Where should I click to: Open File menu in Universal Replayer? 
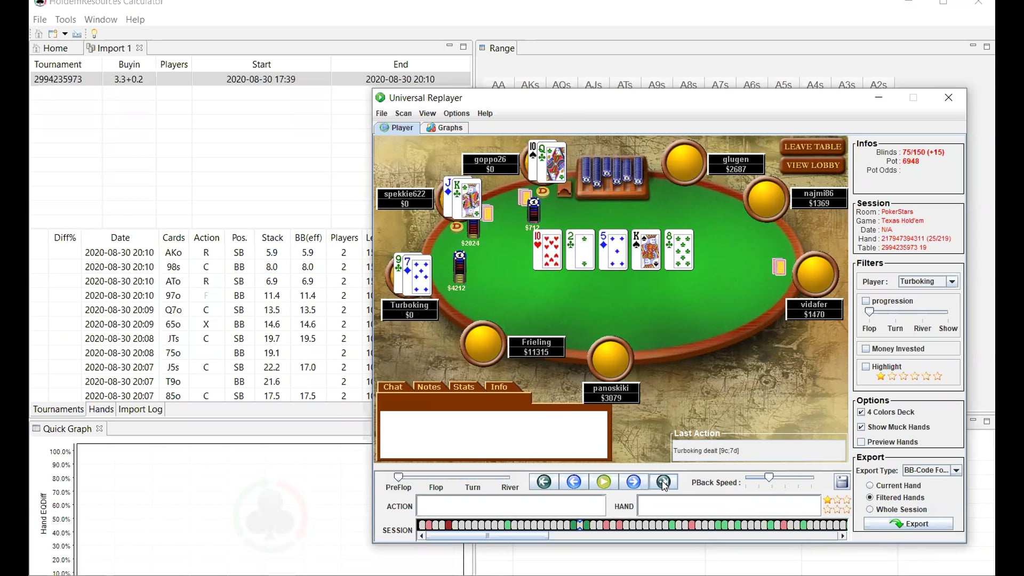pyautogui.click(x=381, y=114)
